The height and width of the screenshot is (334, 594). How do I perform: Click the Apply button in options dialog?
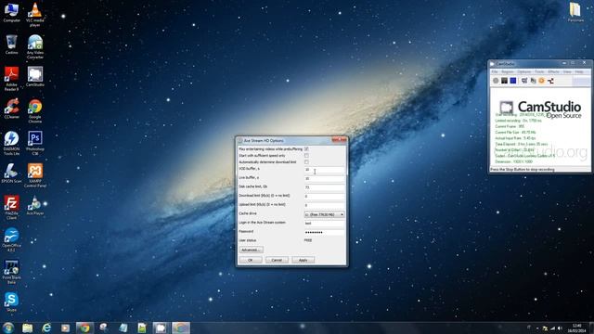click(303, 260)
